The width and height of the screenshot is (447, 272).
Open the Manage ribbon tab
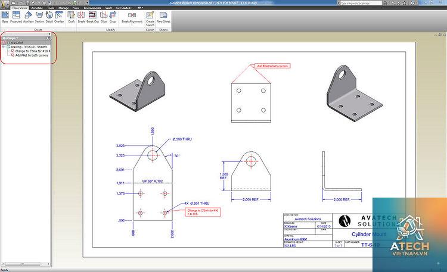[x=63, y=8]
